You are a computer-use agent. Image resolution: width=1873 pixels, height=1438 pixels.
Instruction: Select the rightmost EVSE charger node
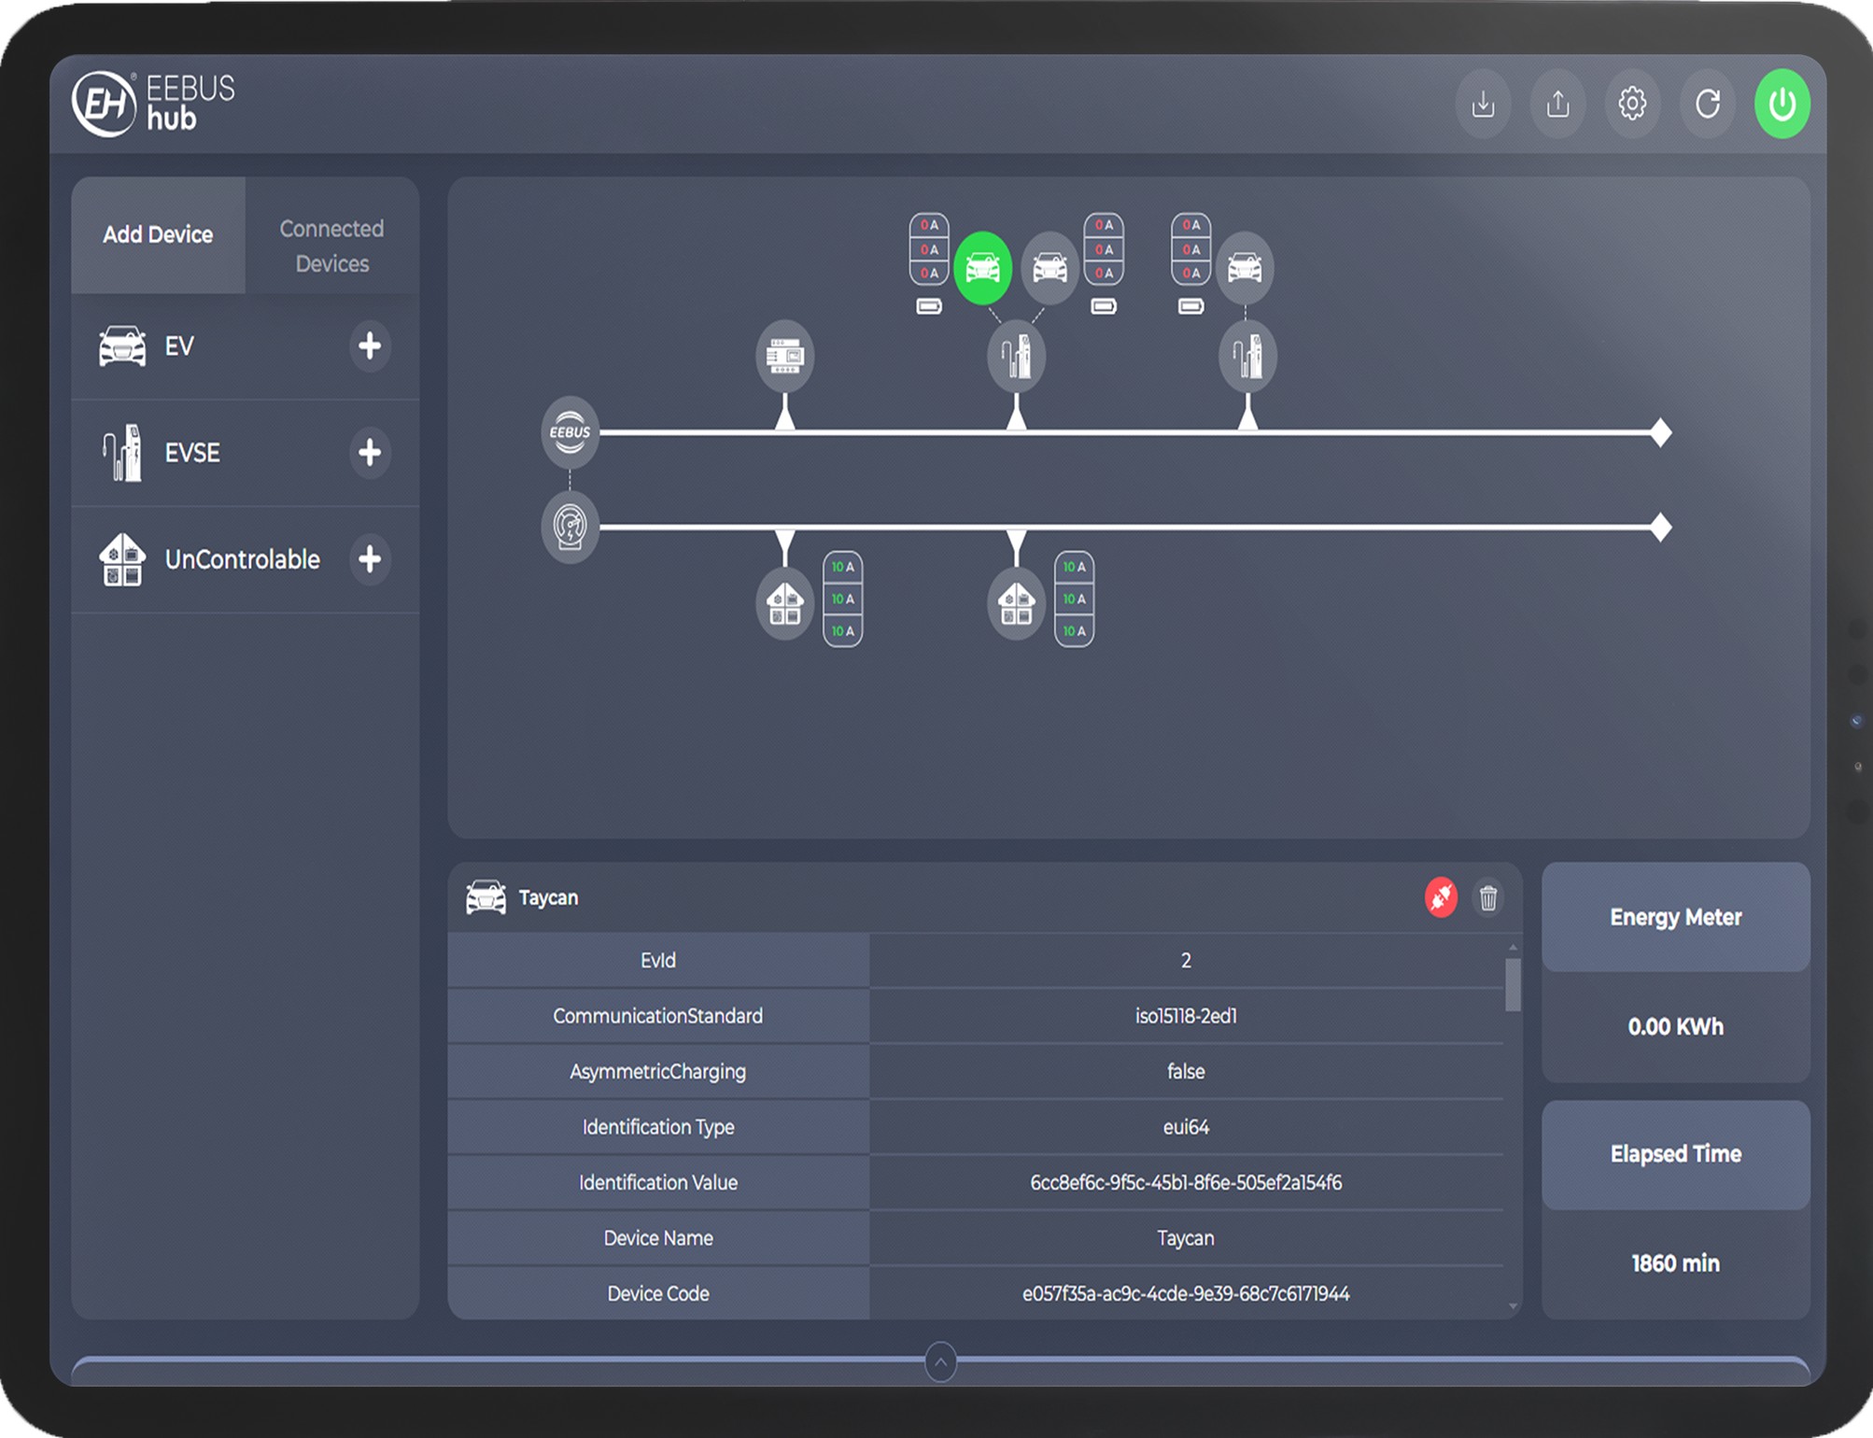(x=1247, y=356)
